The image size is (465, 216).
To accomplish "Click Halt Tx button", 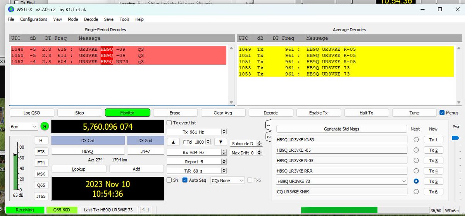I will coord(367,113).
